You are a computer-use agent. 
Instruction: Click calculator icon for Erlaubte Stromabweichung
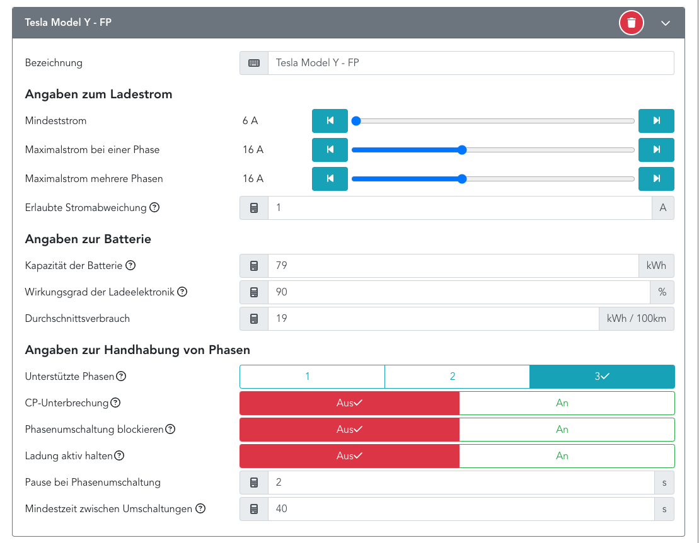click(x=254, y=208)
